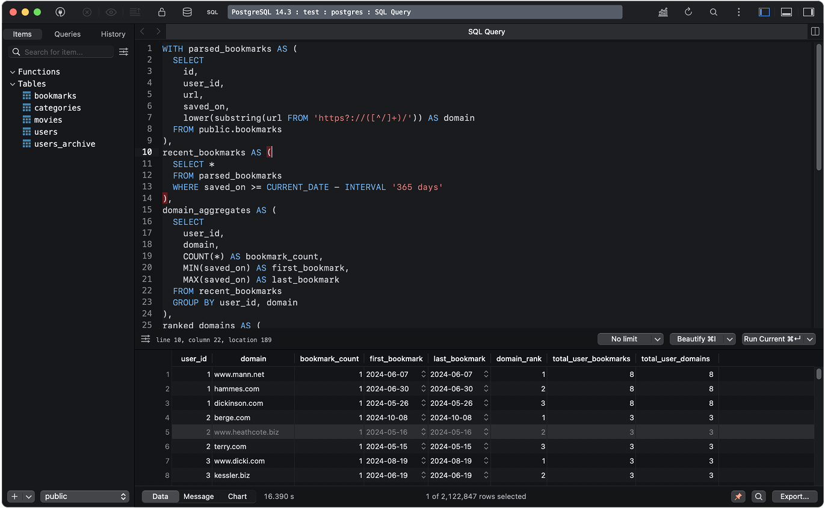This screenshot has height=508, width=825.
Task: Switch to the Message tab
Action: coord(199,497)
